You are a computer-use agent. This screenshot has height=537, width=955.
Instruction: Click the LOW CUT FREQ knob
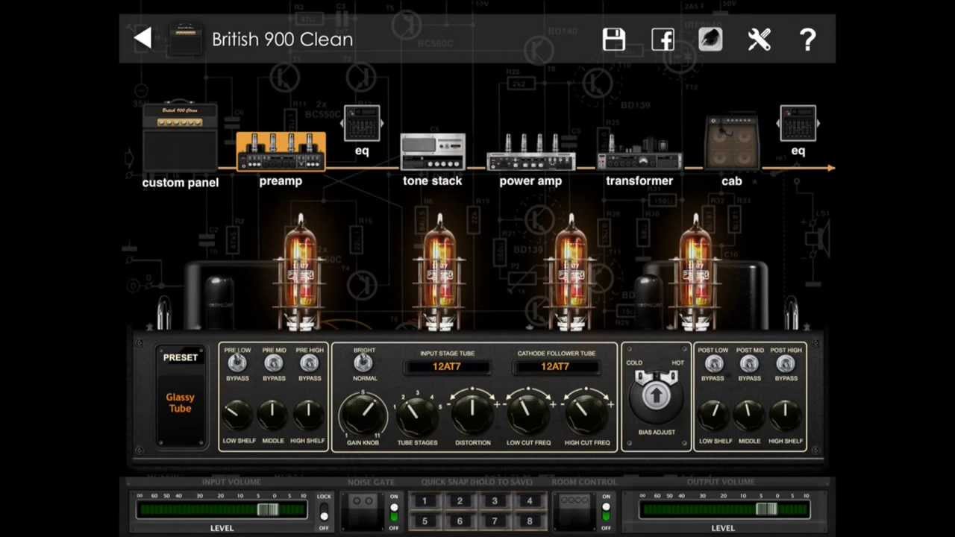tap(529, 415)
